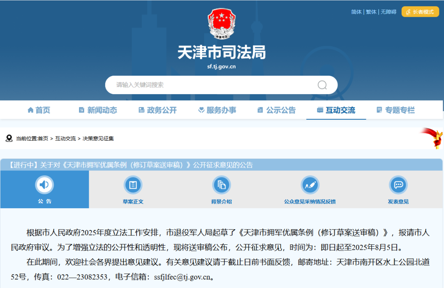Screen dimensions: 444x288
Task: Switch to 繁体 traditional Chinese
Action: pos(371,12)
